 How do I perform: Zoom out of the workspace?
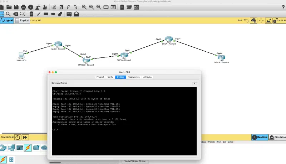click(x=99, y=7)
